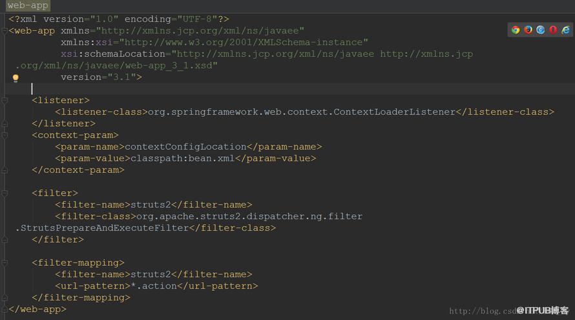Click the opening <filter-mapping> tag
Screen dimensions: 575x320
[x=78, y=263]
